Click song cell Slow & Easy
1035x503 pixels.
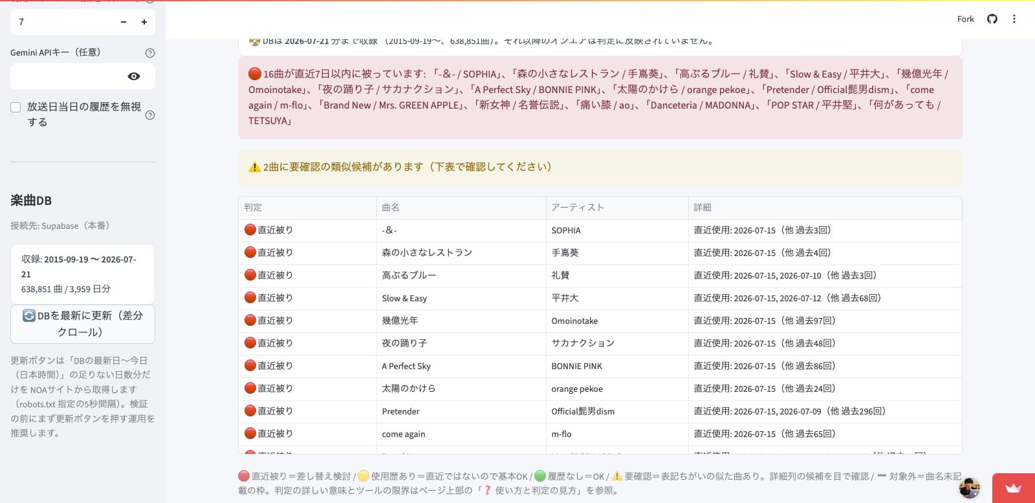461,298
